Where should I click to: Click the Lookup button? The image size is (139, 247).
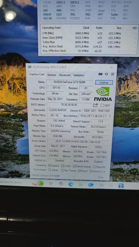104,83
